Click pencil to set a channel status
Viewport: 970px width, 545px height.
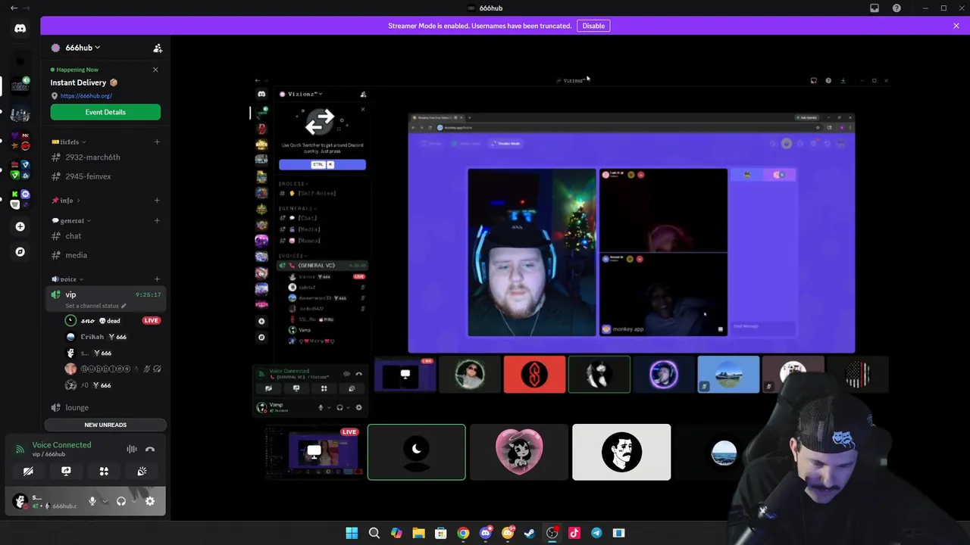(x=124, y=306)
